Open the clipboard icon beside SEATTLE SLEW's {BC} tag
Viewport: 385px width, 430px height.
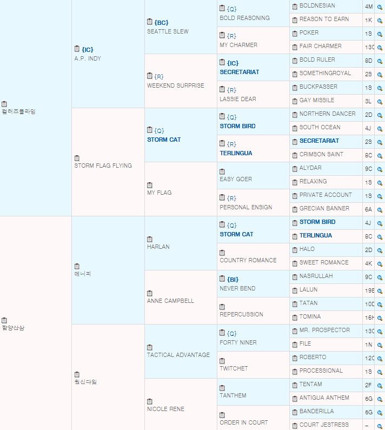click(150, 22)
